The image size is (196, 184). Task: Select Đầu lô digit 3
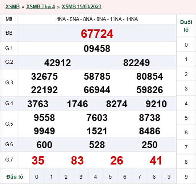(81, 177)
